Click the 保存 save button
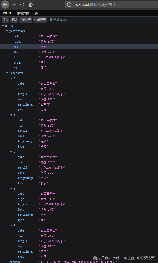The width and height of the screenshot is (158, 263). pyautogui.click(x=5, y=19)
